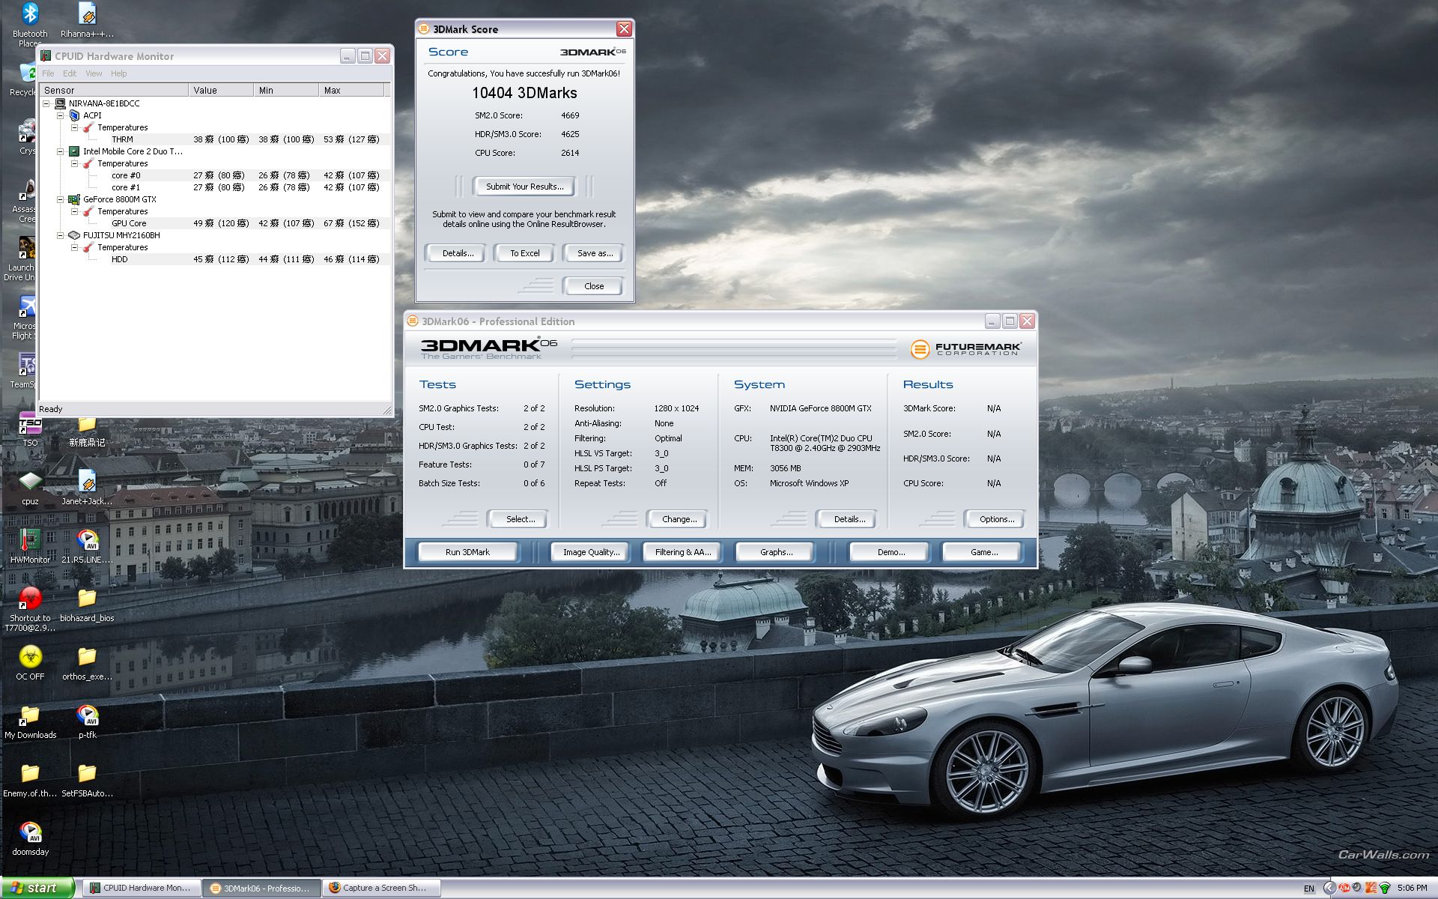The width and height of the screenshot is (1438, 899).
Task: Click the speaker volume tray icon
Action: coord(1357,888)
